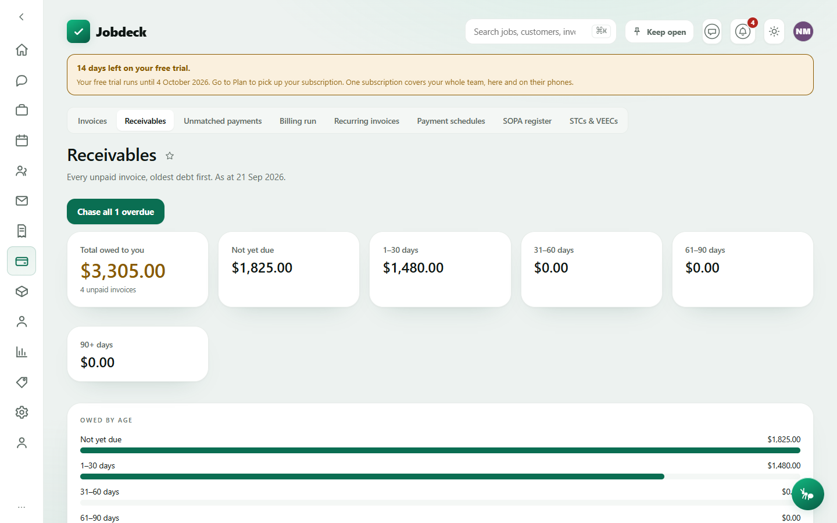The image size is (837, 523).
Task: Click Keep open pin button
Action: (x=659, y=31)
